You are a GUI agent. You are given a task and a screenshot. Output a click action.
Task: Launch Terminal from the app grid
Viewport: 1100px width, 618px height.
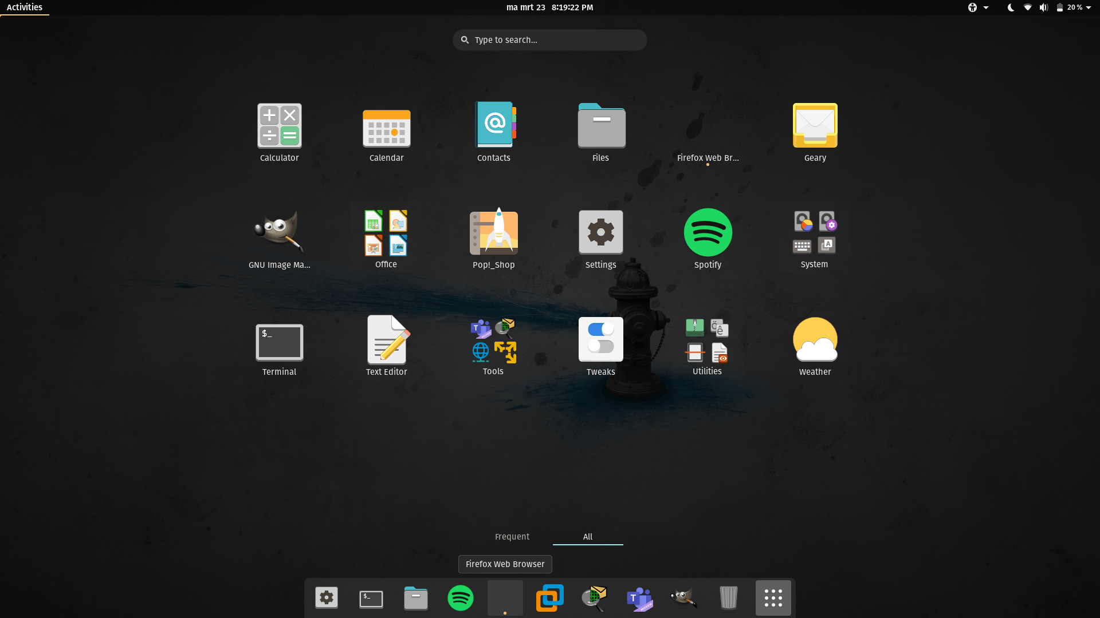coord(279,347)
